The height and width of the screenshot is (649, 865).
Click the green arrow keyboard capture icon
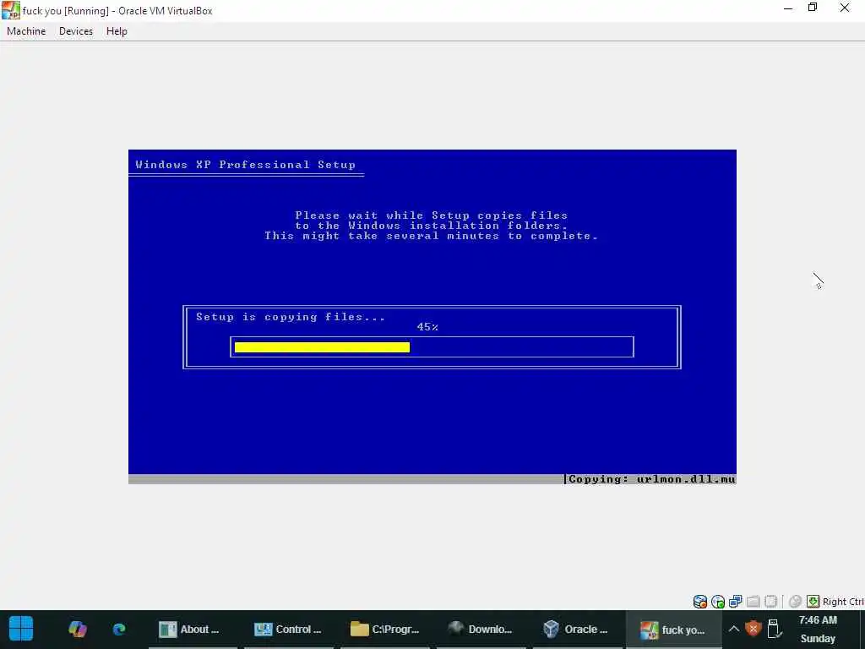coord(813,602)
